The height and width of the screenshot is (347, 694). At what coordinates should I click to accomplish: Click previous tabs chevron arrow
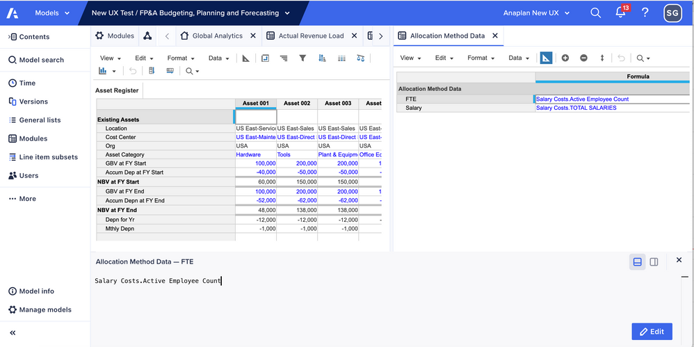tap(167, 36)
